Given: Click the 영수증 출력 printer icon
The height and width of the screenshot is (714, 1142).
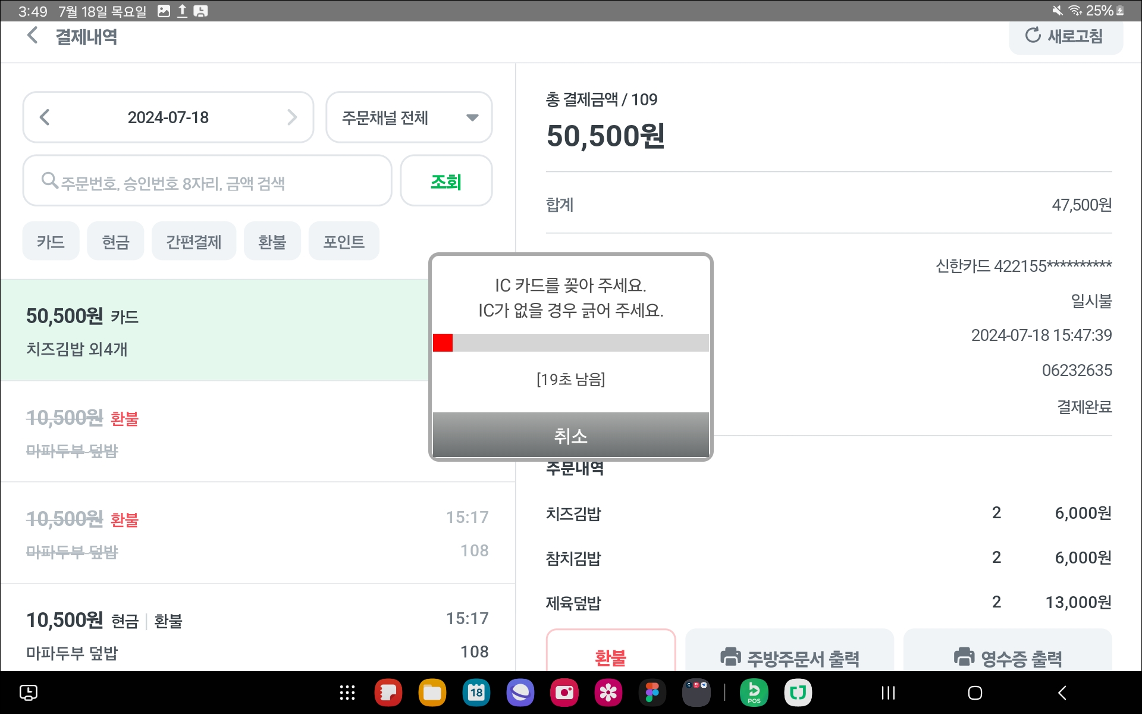Looking at the screenshot, I should 964,657.
